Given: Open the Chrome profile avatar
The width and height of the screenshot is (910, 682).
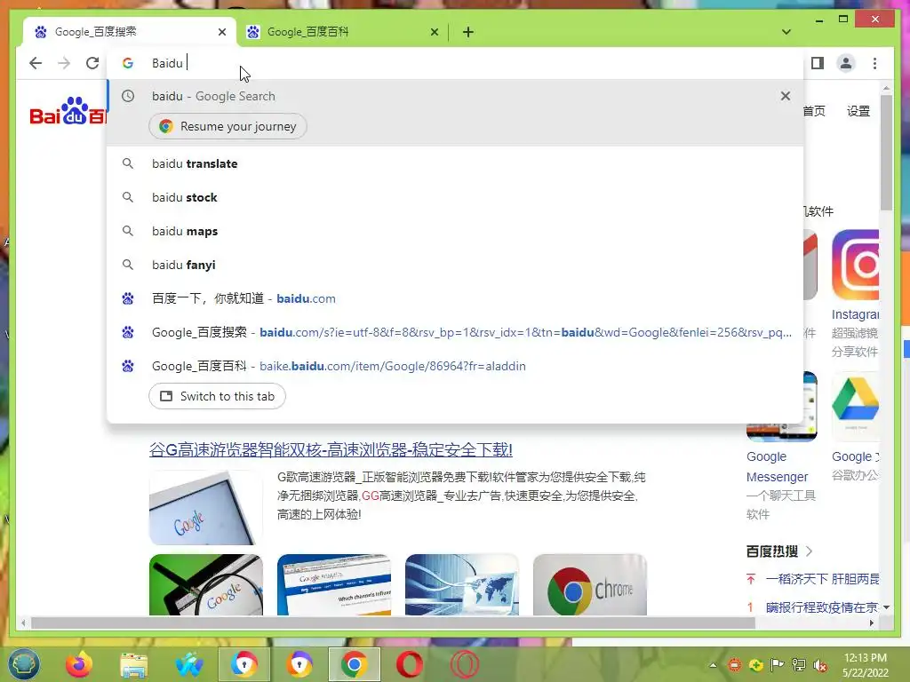Looking at the screenshot, I should click(x=846, y=63).
